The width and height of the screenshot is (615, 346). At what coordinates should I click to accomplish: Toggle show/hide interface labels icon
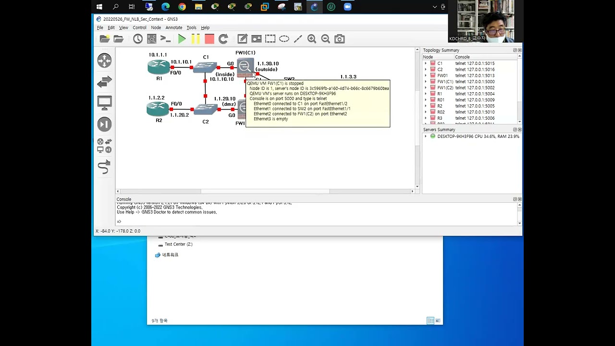[x=152, y=39]
